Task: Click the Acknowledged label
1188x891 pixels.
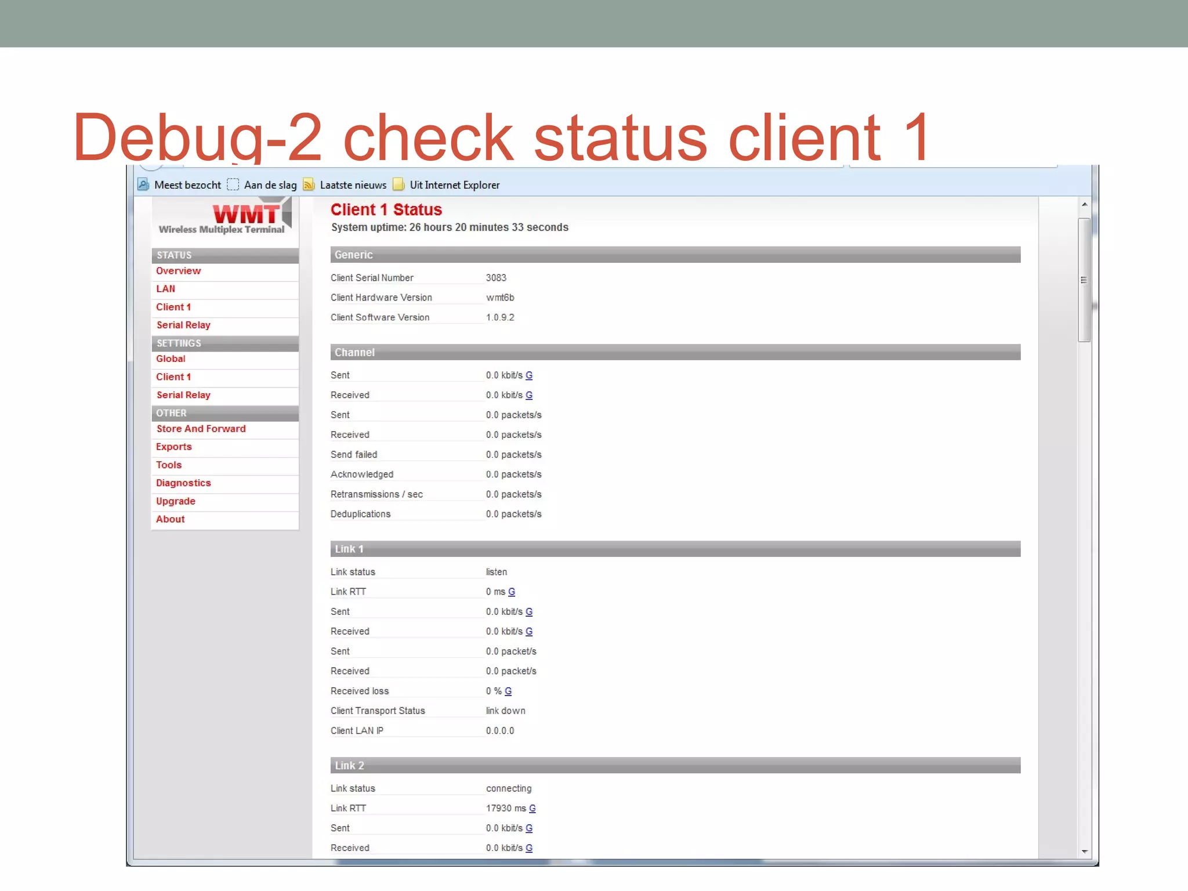Action: (x=362, y=475)
